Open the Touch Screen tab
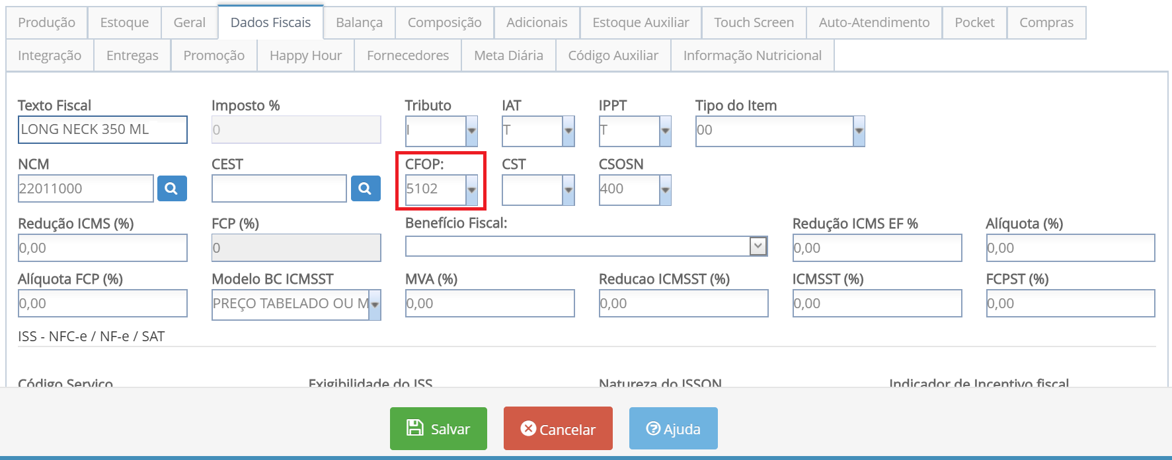1172x460 pixels. click(754, 22)
